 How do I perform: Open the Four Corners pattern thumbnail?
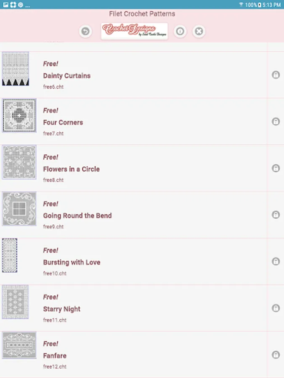coord(19,115)
